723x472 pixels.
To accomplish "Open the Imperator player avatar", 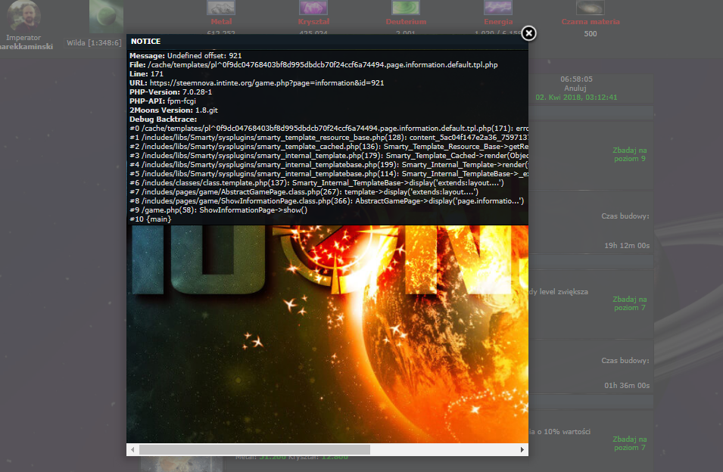I will pos(23,16).
